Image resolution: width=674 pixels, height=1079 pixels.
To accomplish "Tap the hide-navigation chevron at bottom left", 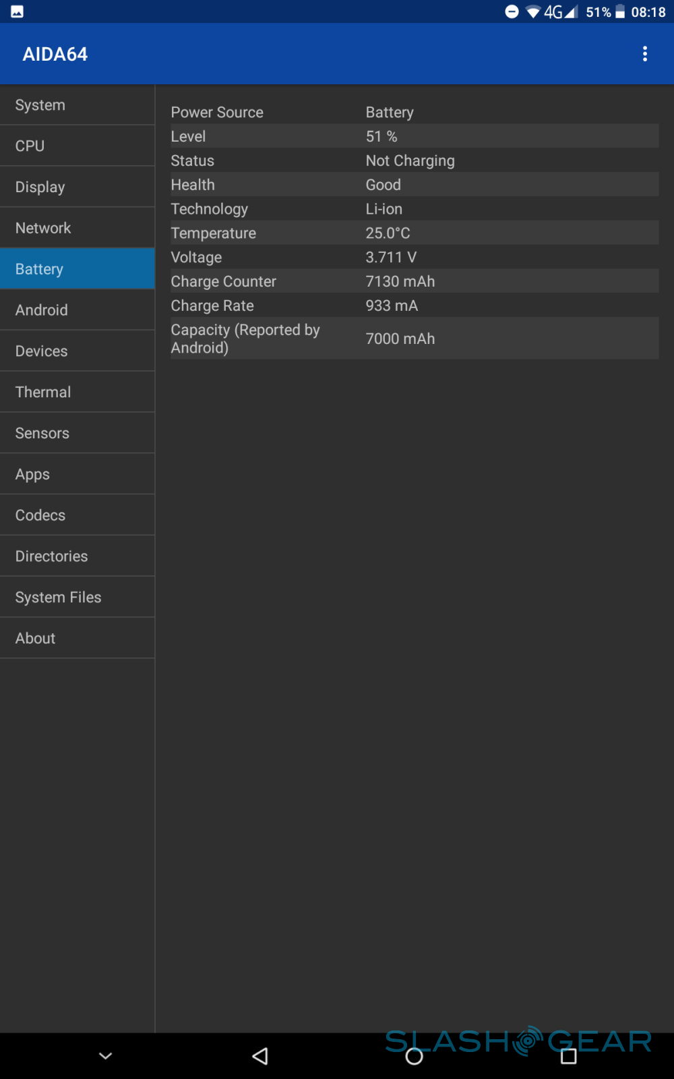I will [x=106, y=1056].
